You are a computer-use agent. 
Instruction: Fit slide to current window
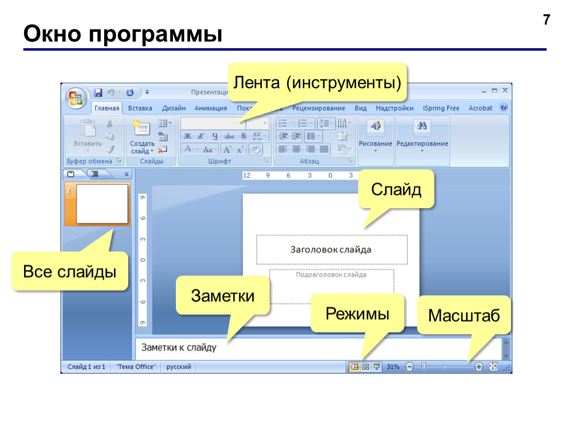[x=493, y=367]
